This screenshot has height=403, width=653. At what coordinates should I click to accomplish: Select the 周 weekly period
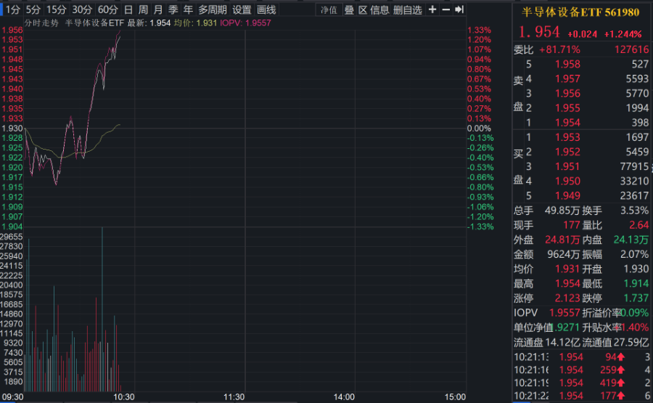(x=143, y=9)
